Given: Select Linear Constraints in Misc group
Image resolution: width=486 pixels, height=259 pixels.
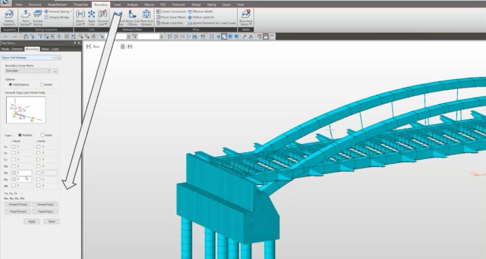Looking at the screenshot, I should click(171, 11).
